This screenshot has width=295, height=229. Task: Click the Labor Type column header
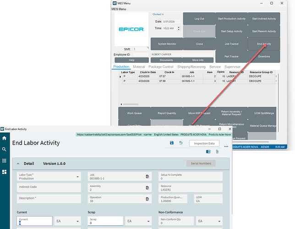[x=128, y=72]
